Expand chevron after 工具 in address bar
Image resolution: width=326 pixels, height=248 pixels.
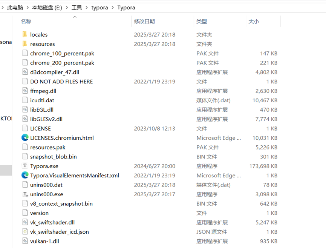pyautogui.click(x=86, y=8)
